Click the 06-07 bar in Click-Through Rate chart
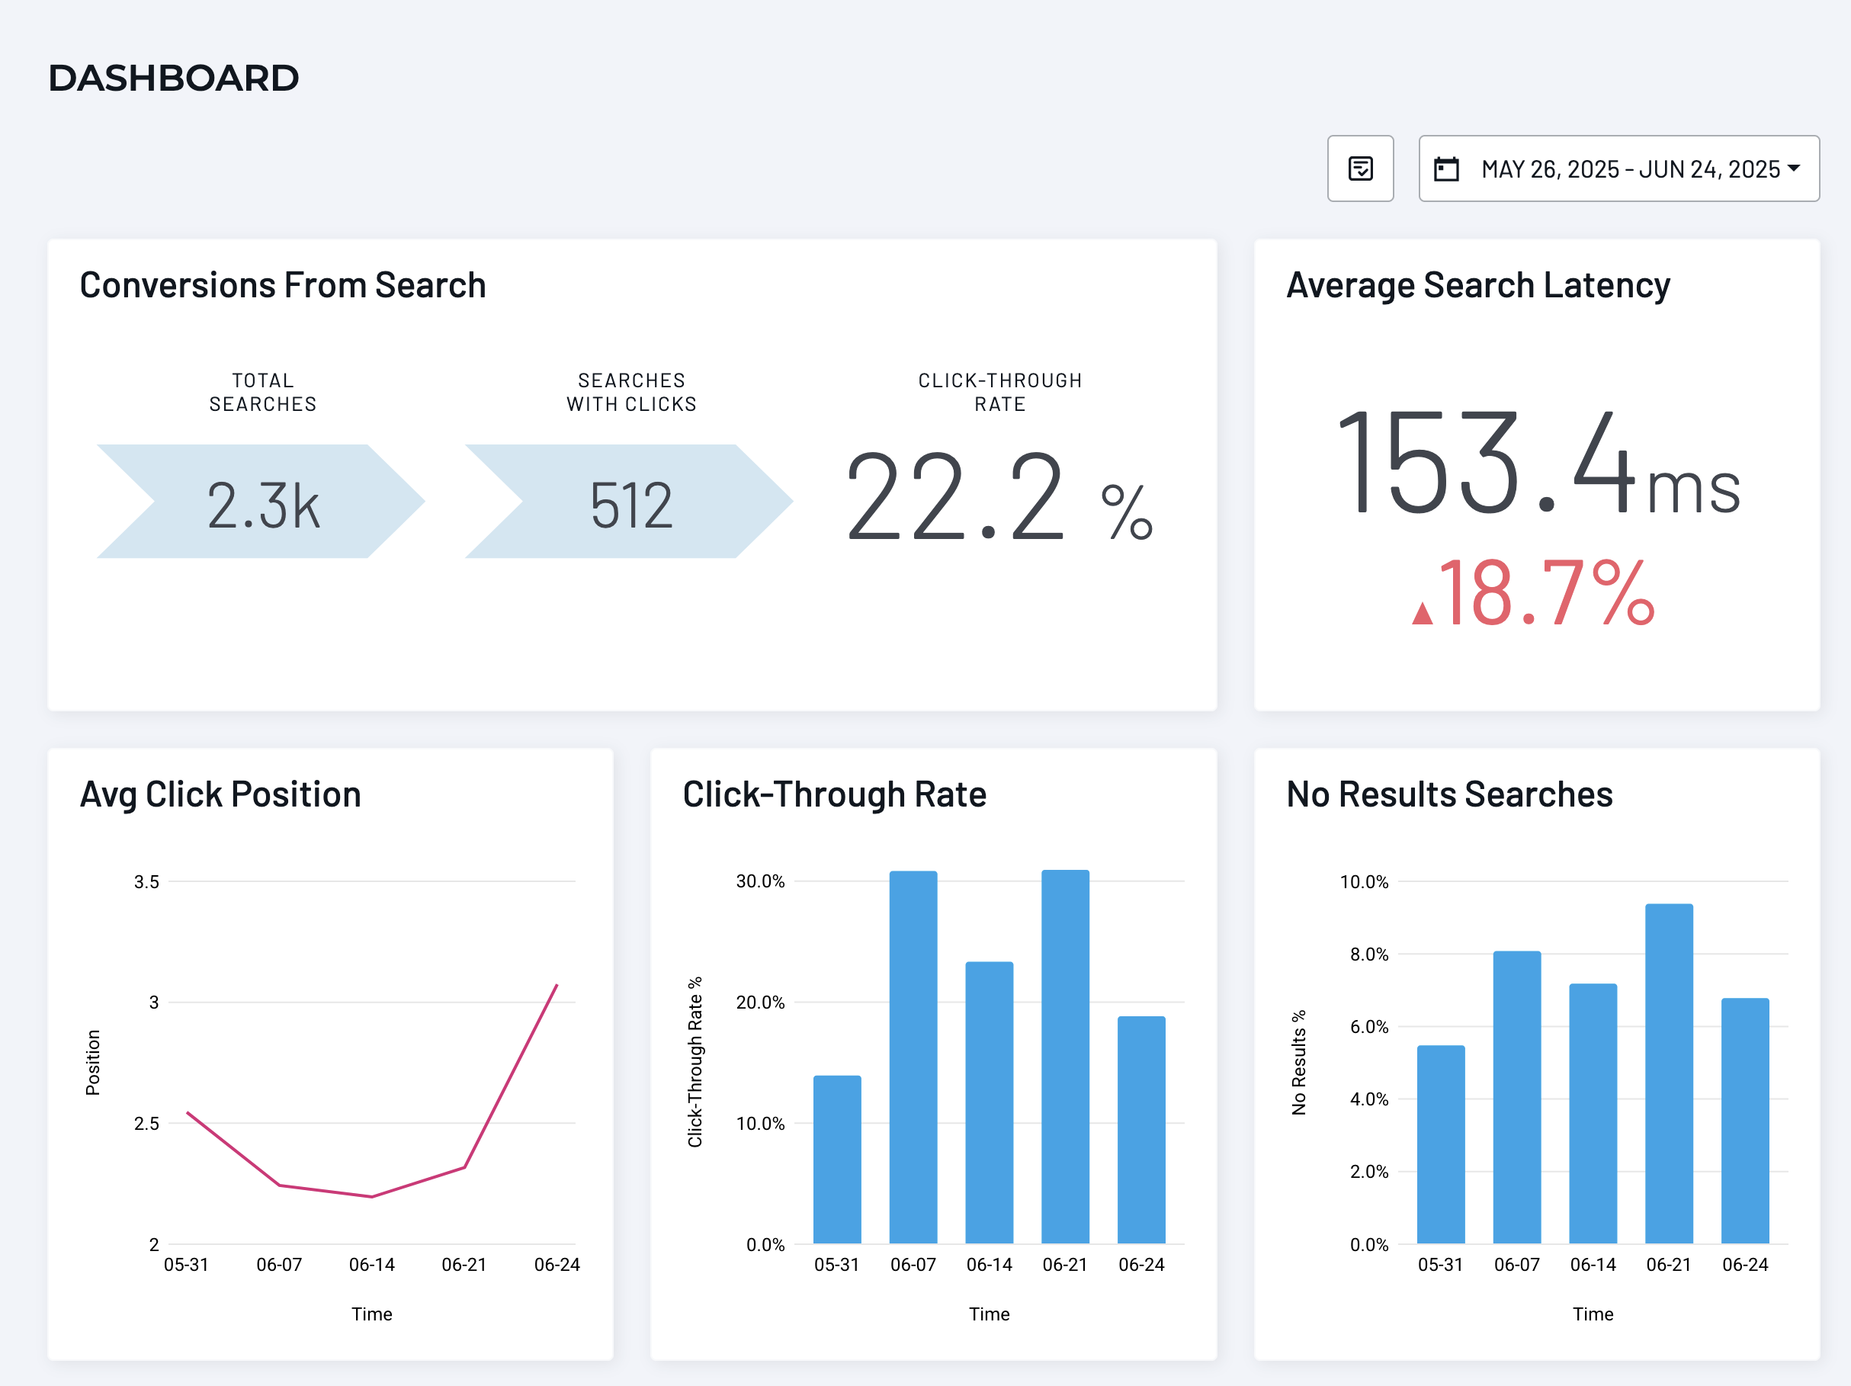 (913, 1056)
